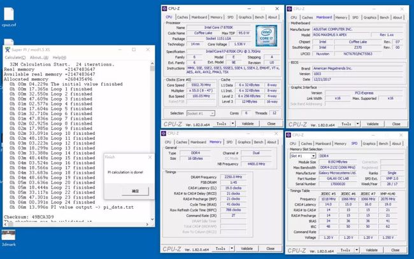
Task: Click the Tools button in the CPU window
Action: [x=221, y=123]
